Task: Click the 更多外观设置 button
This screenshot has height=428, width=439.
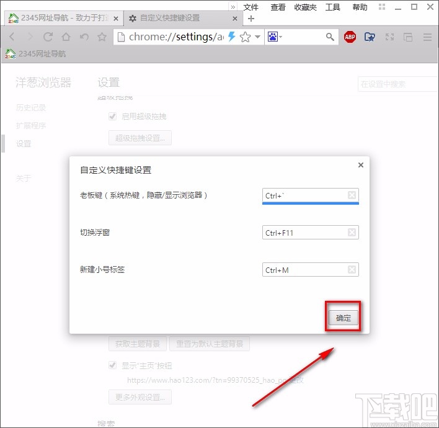Action: pos(140,397)
